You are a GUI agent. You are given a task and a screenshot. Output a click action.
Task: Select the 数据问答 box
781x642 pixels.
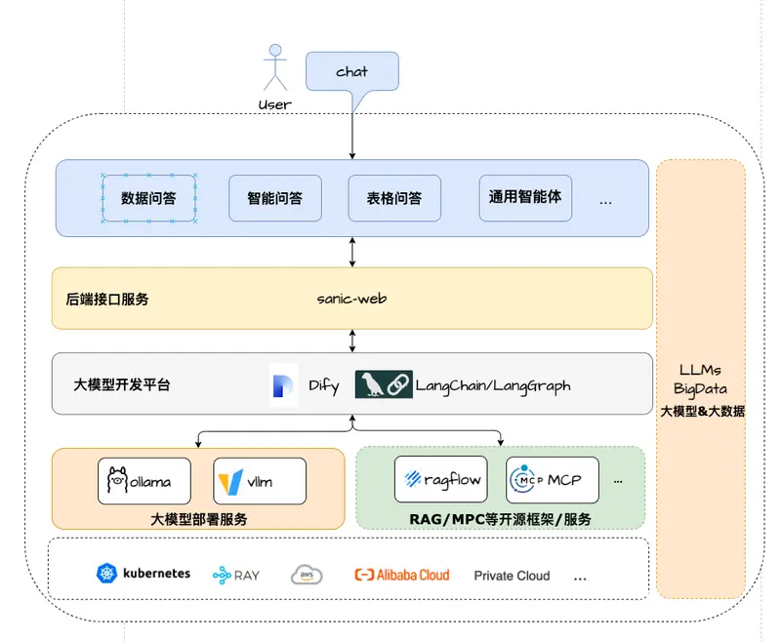(x=148, y=198)
